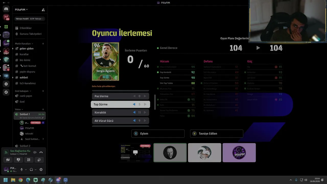
Task: Open the soundboard
Action: 39,160
